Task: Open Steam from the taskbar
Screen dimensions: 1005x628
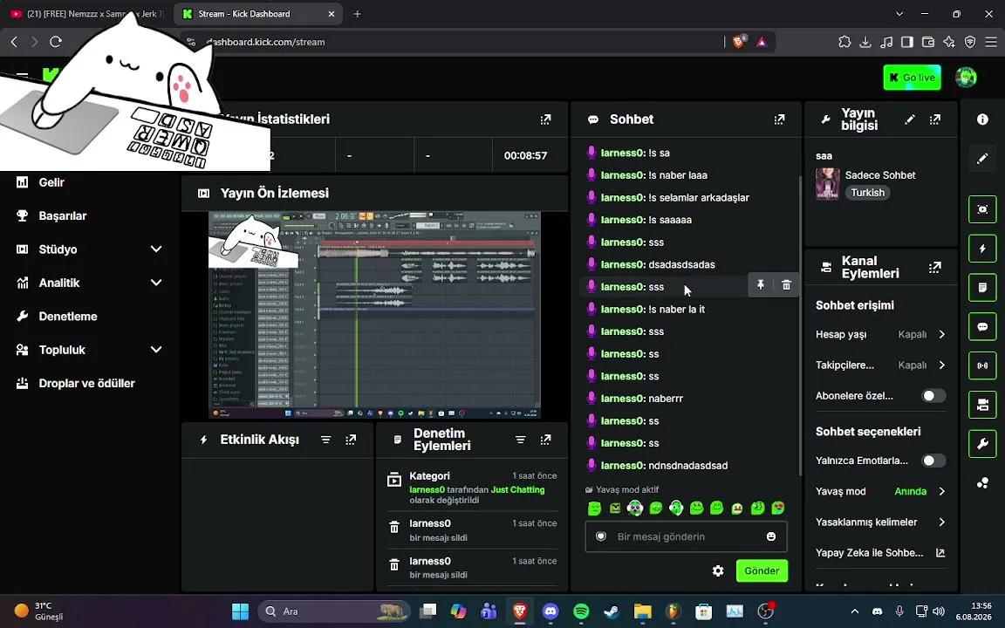Action: 611,611
